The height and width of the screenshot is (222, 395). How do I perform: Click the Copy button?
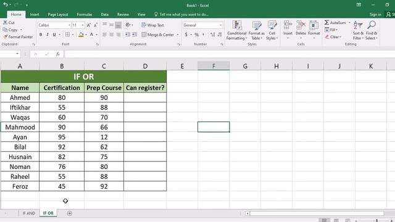click(x=10, y=30)
